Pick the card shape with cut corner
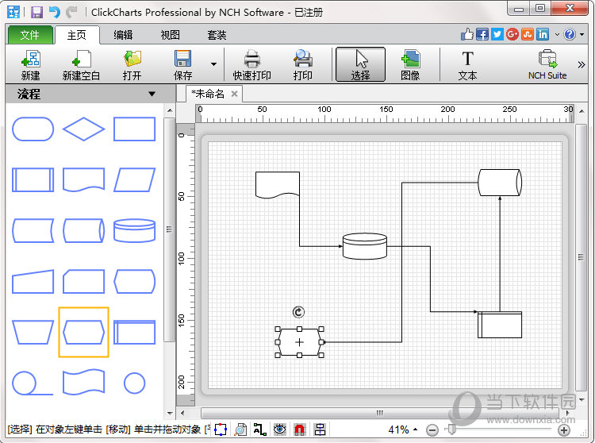 [83, 281]
